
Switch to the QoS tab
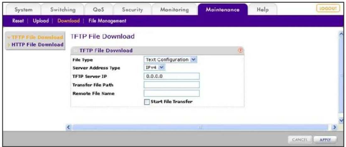pos(99,10)
